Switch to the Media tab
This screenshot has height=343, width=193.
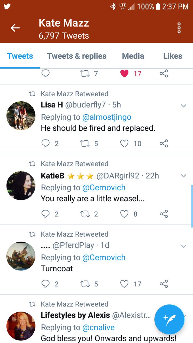[x=133, y=56]
